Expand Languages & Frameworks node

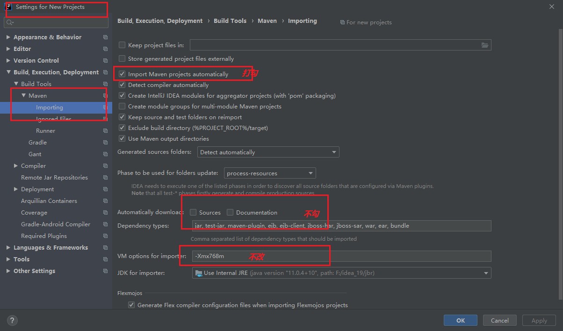(8, 248)
